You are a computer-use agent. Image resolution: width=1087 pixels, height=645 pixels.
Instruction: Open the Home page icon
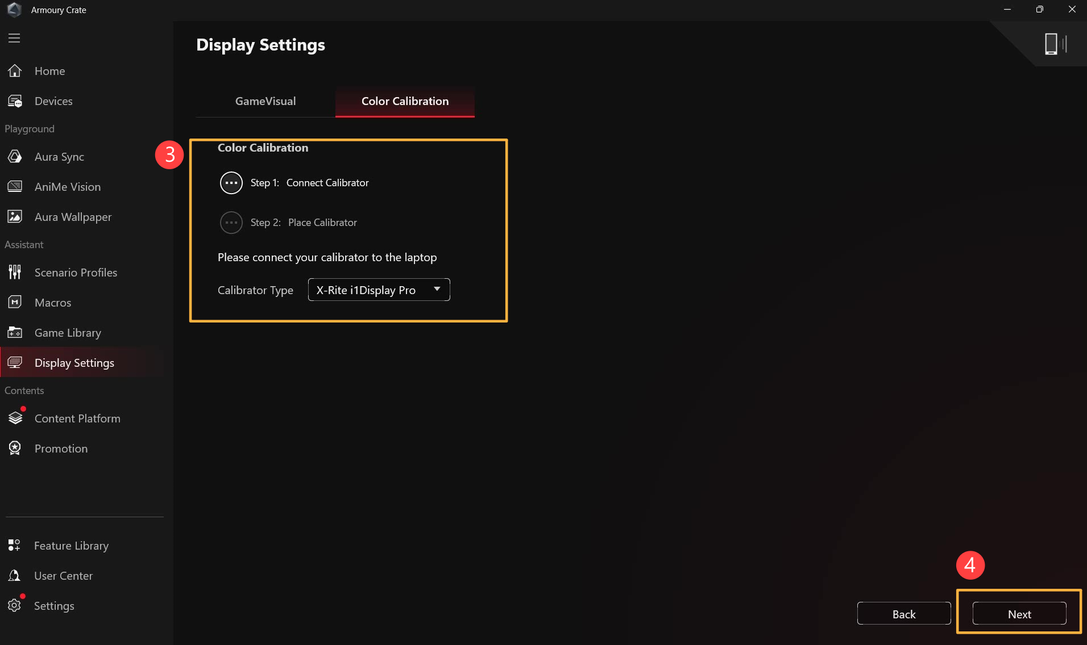15,71
